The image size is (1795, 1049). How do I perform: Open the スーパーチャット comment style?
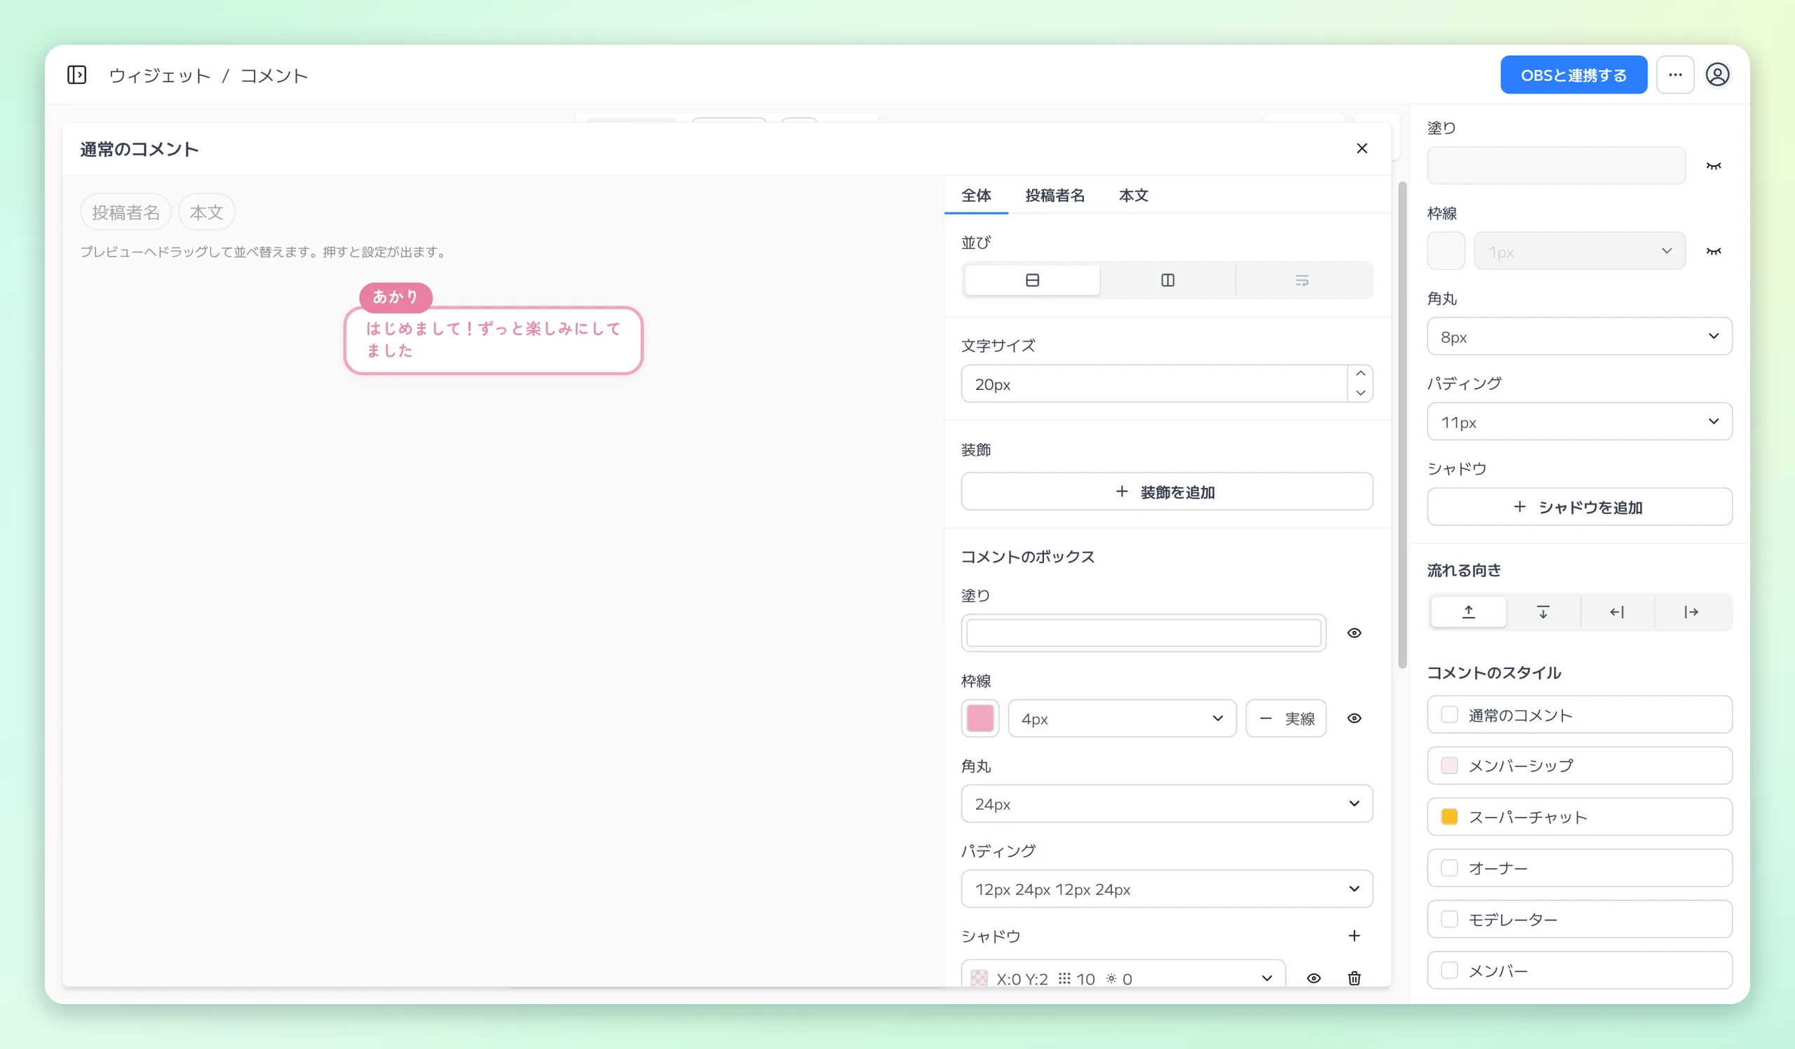pos(1579,817)
